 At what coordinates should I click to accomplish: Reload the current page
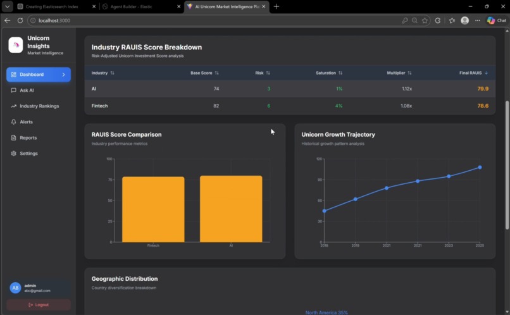coord(20,20)
